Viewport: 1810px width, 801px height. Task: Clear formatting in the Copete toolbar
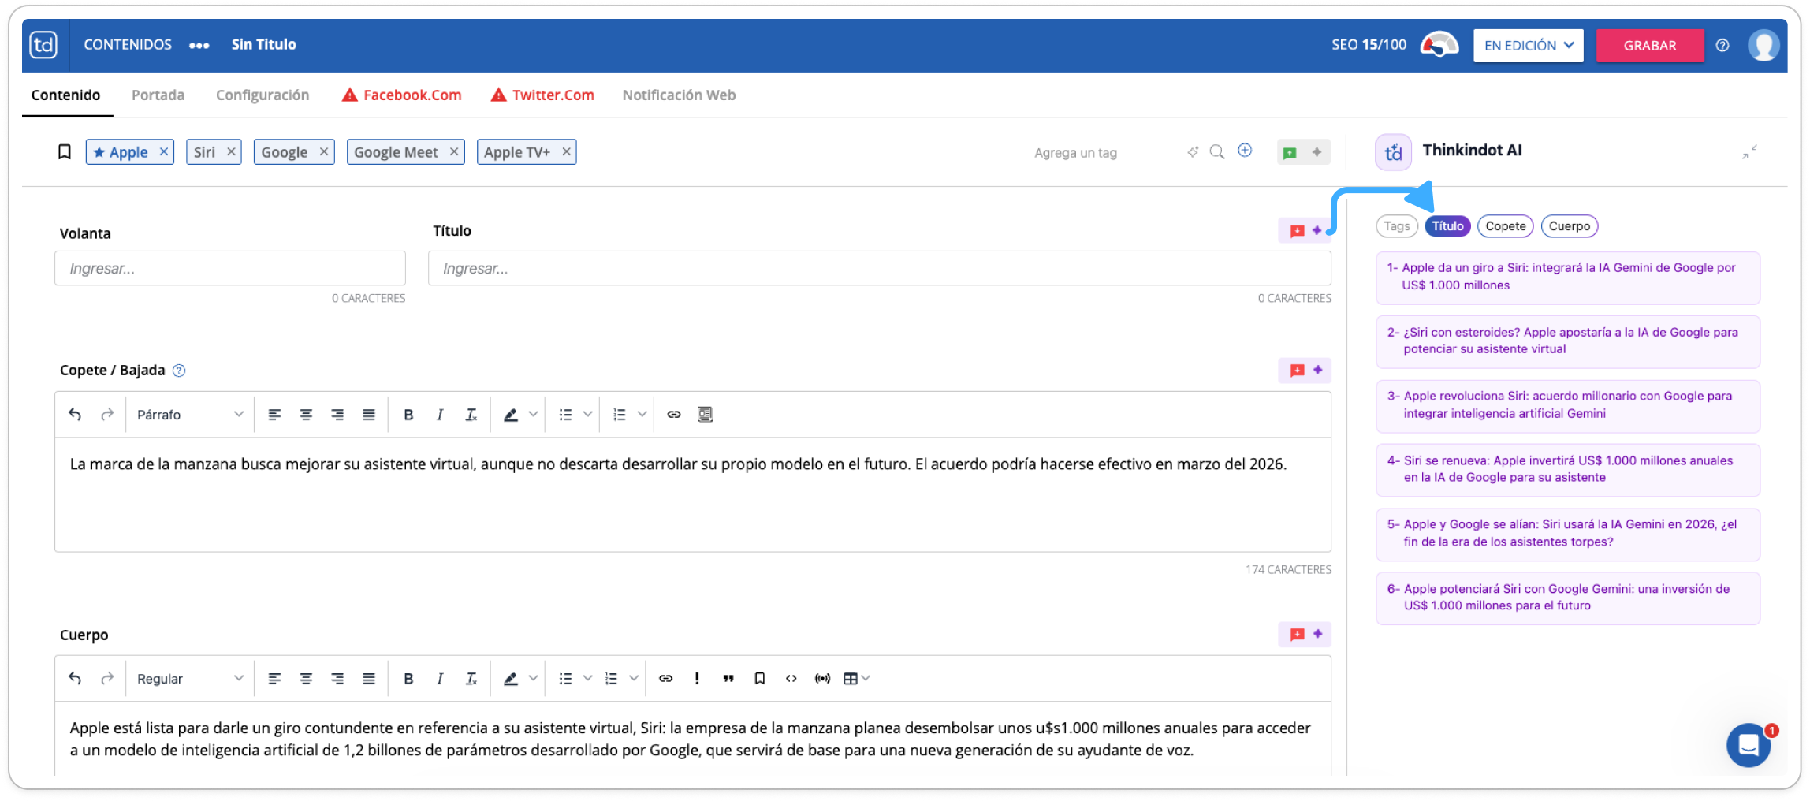click(471, 415)
